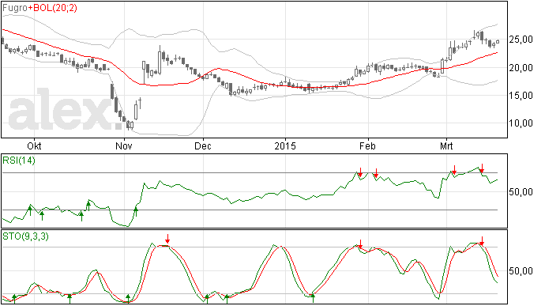Click the Nov month label

124,145
